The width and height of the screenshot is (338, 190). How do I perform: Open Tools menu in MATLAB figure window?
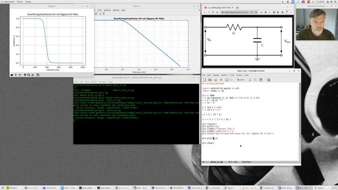(100, 10)
